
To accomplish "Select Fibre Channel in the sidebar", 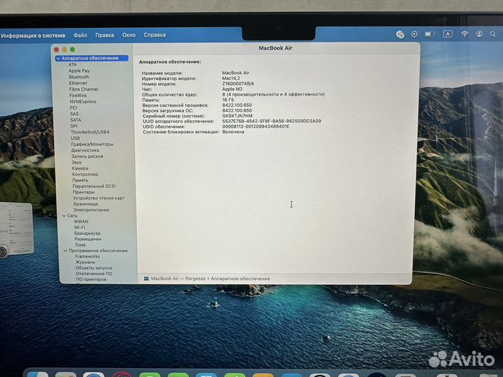I will point(84,89).
